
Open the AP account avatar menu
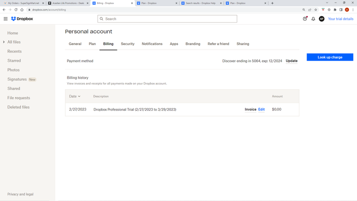tap(321, 19)
